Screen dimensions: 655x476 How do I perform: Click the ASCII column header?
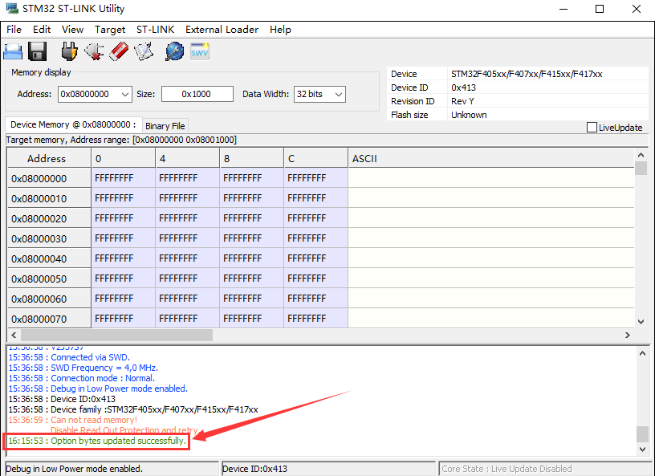pos(491,158)
